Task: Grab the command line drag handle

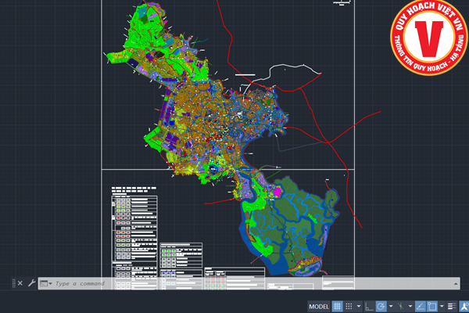Action: point(13,282)
